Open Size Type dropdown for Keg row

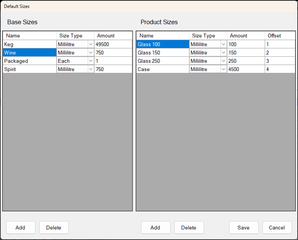(91, 44)
